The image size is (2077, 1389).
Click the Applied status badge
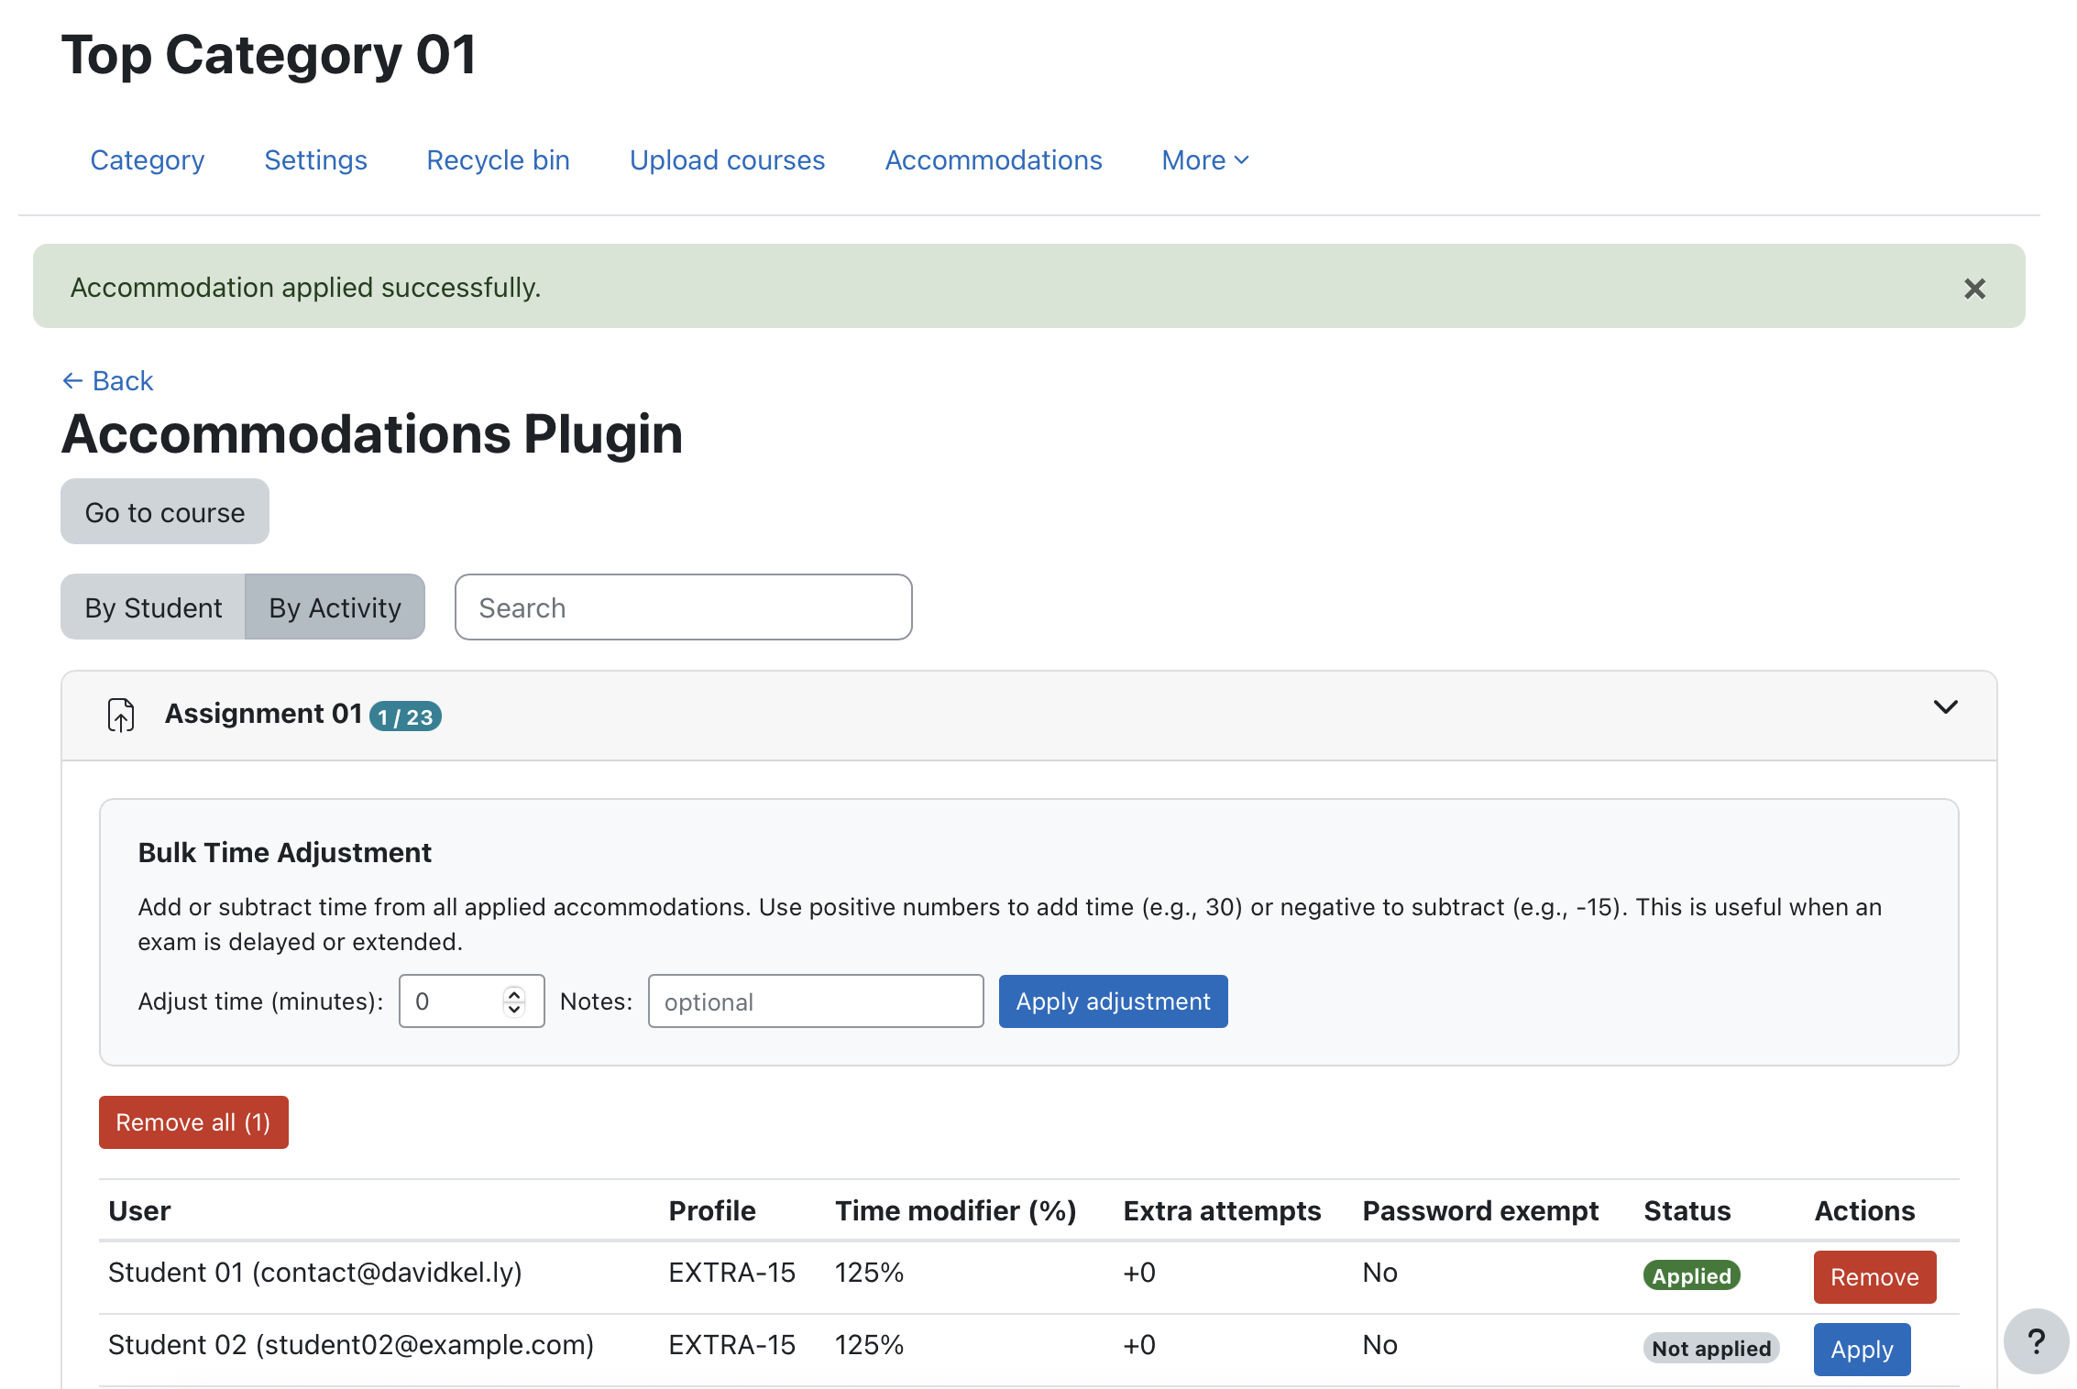[1691, 1275]
